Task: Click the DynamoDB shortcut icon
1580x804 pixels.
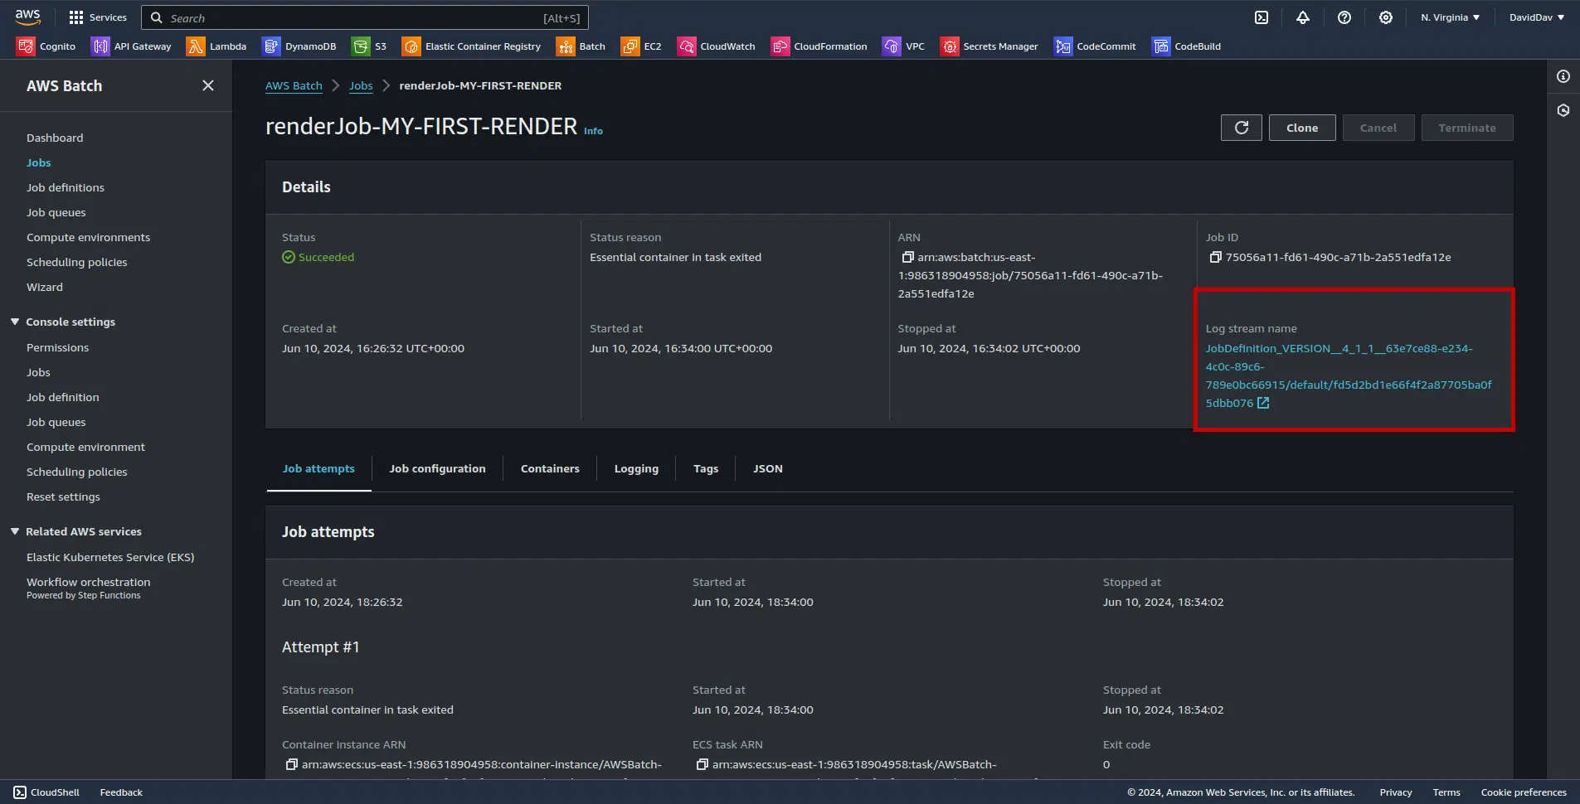Action: coord(271,46)
